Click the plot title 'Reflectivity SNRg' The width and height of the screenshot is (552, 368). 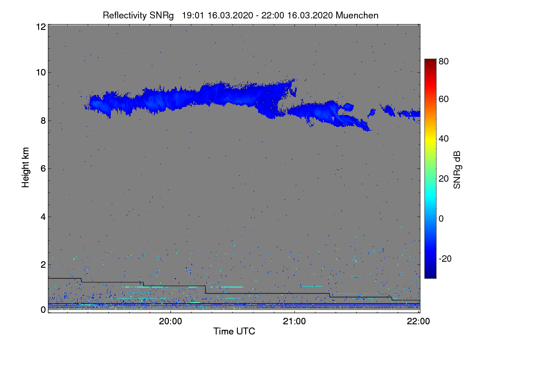(x=138, y=15)
